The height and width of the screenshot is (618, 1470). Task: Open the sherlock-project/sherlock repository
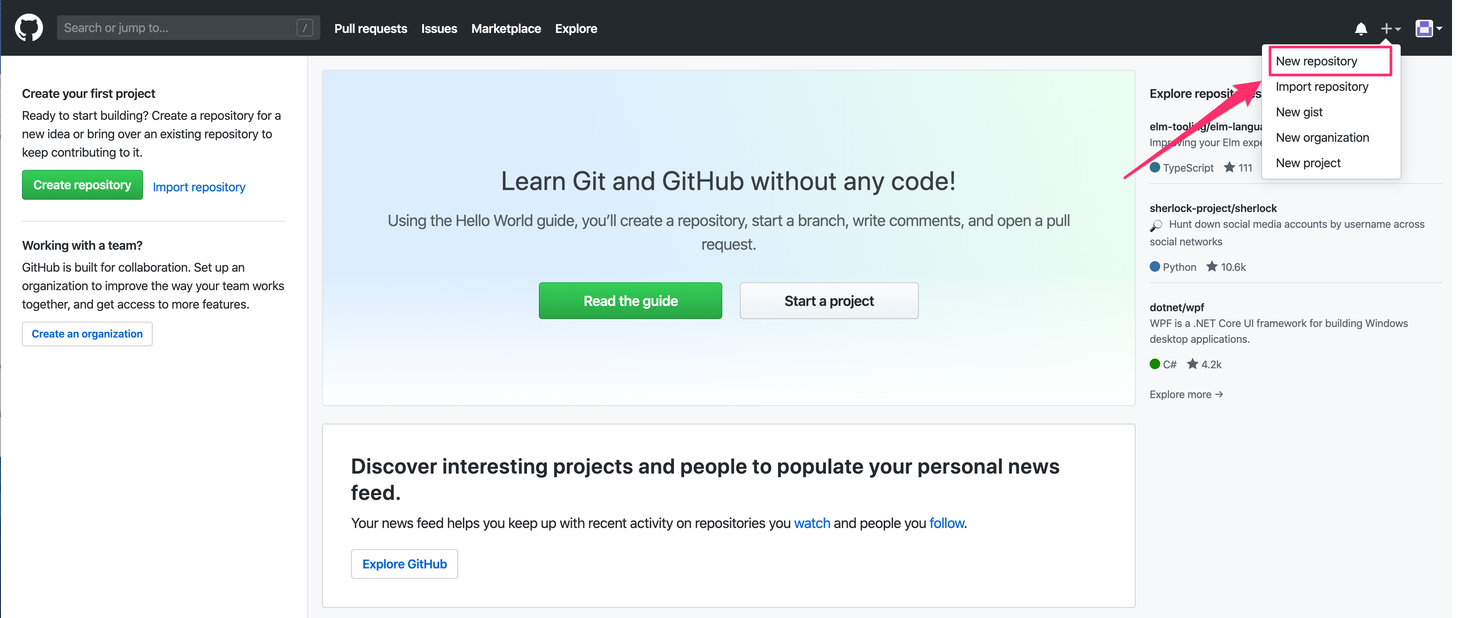(x=1212, y=208)
